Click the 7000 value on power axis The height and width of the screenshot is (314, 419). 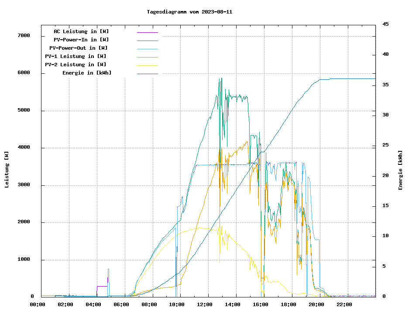click(24, 36)
